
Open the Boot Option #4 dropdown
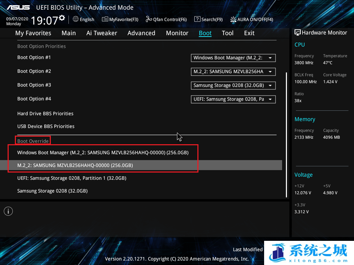(x=233, y=99)
